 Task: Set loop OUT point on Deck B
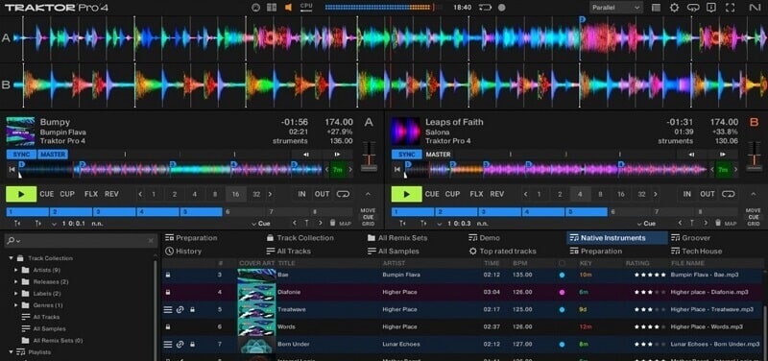click(x=708, y=195)
